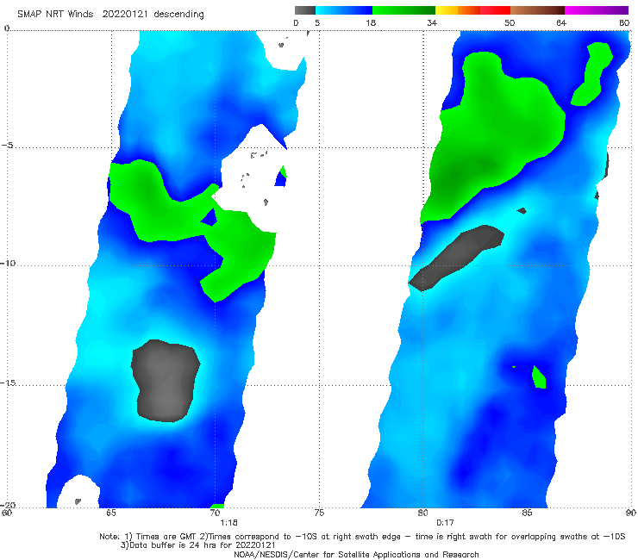Click the green 18-34 color bar segment
Viewport: 638px width, 560px height.
click(403, 10)
